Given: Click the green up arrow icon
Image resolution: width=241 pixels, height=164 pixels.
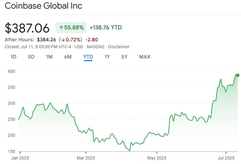Looking at the screenshot, I should pos(61,28).
